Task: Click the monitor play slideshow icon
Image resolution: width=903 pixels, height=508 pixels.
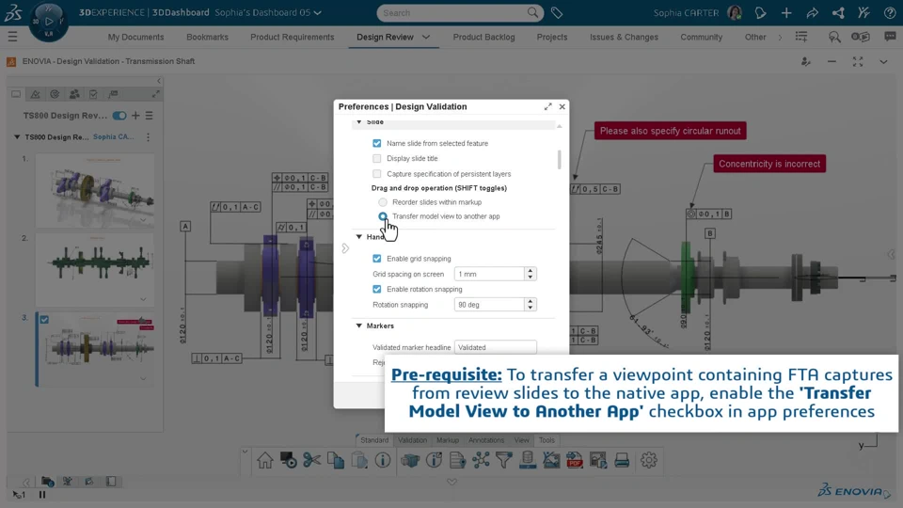Action: click(x=288, y=460)
